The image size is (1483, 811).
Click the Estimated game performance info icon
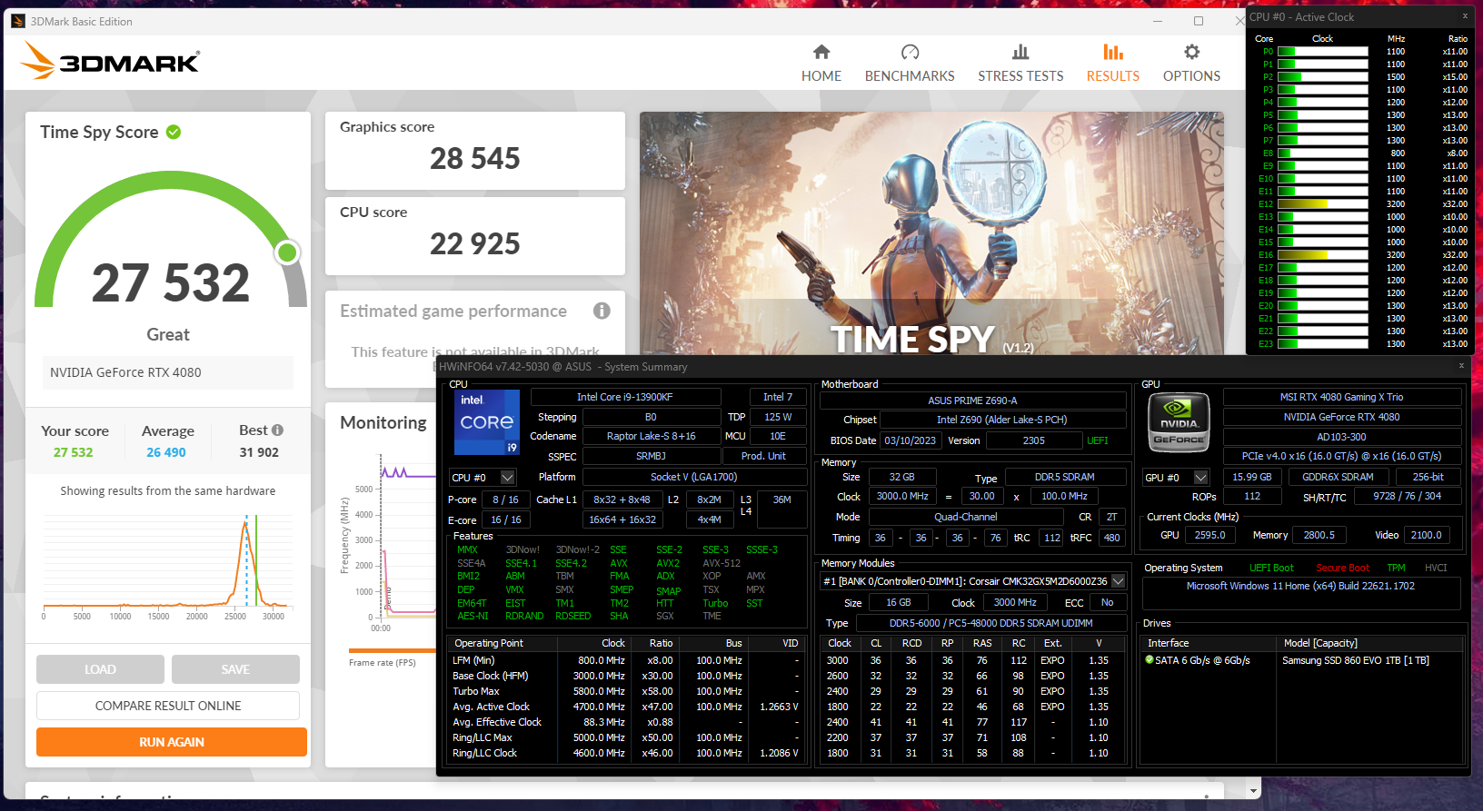[x=602, y=311]
